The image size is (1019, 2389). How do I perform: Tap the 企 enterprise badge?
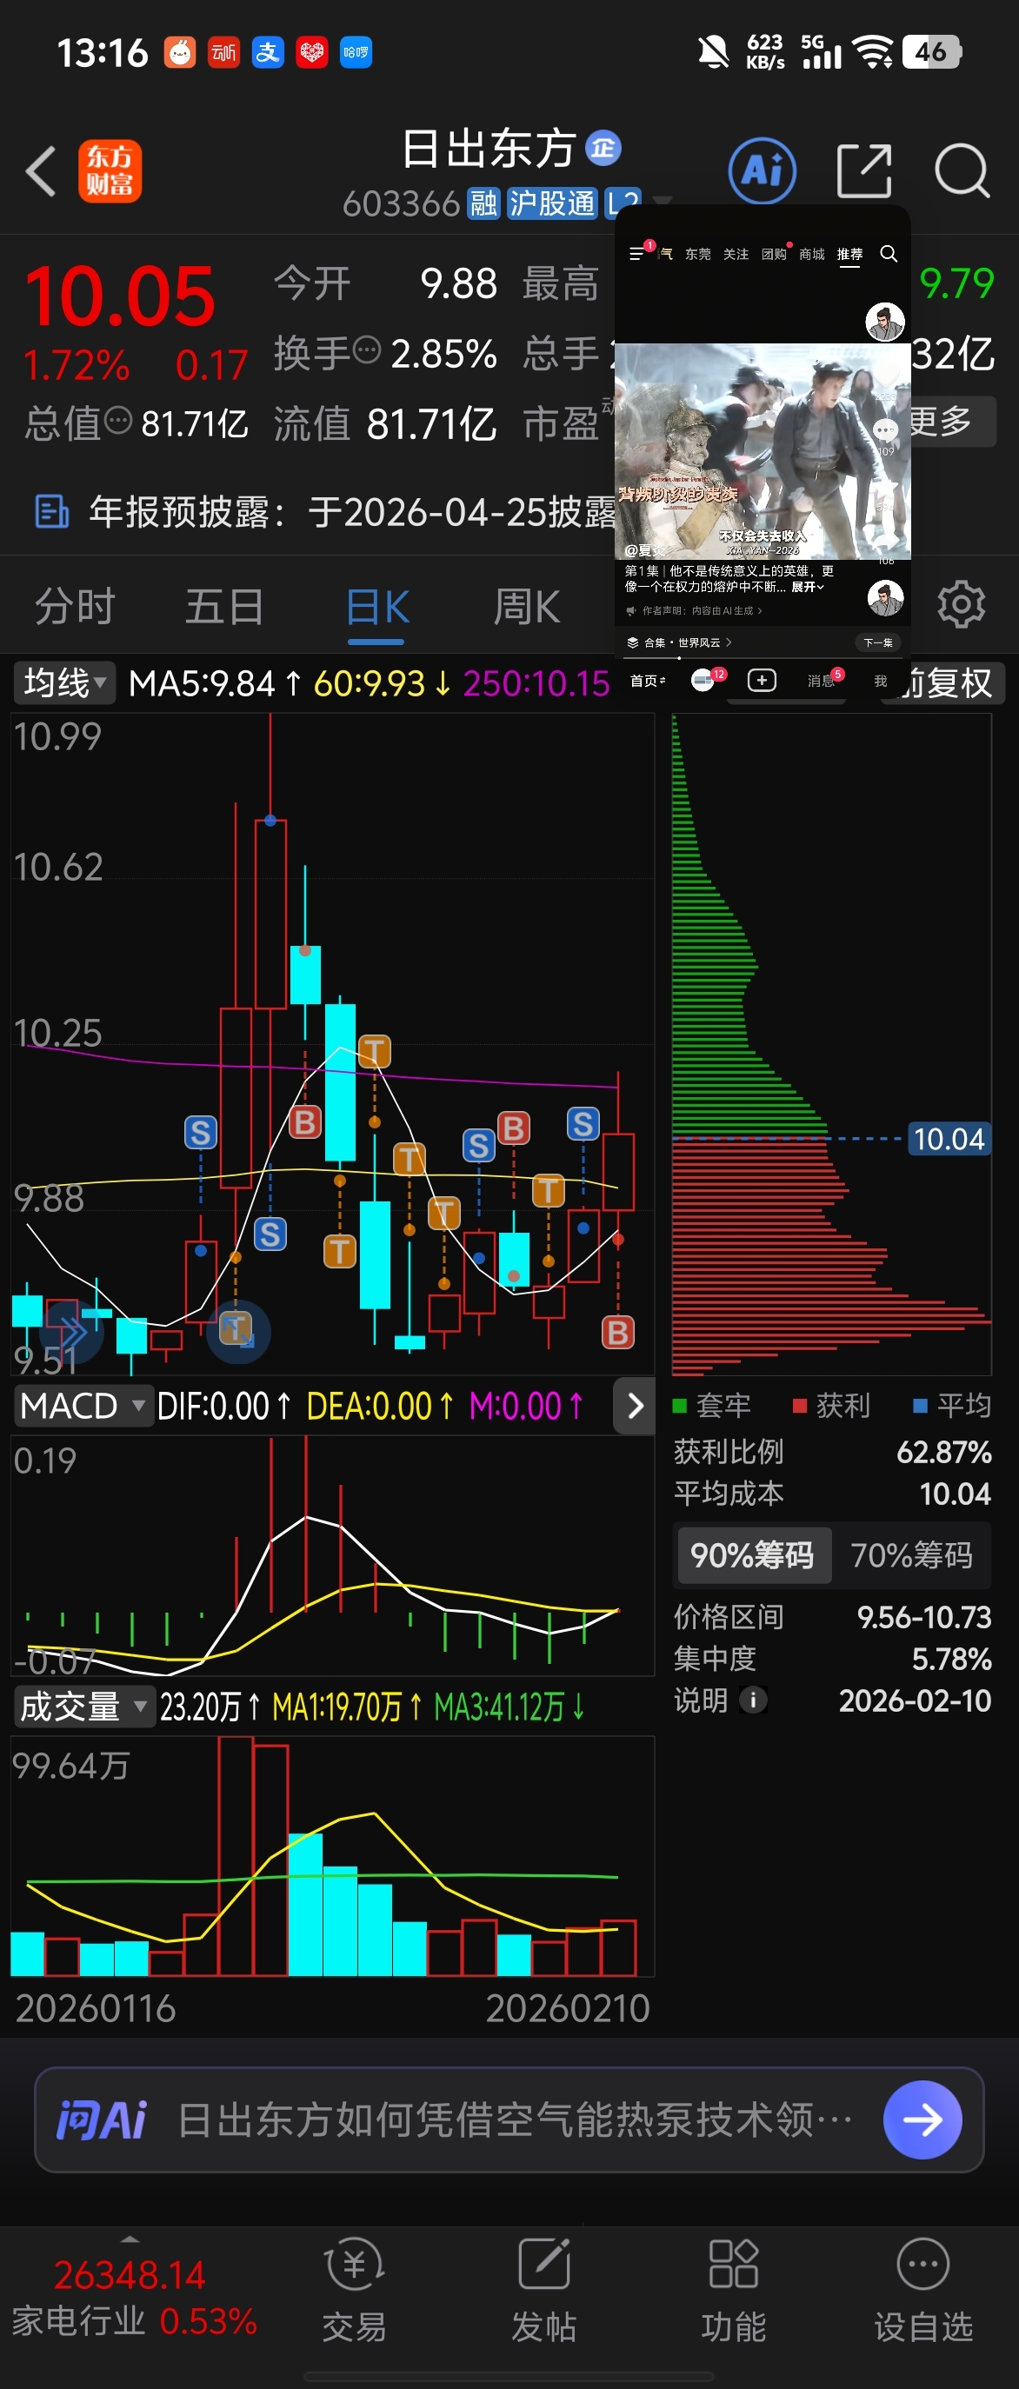(x=603, y=148)
